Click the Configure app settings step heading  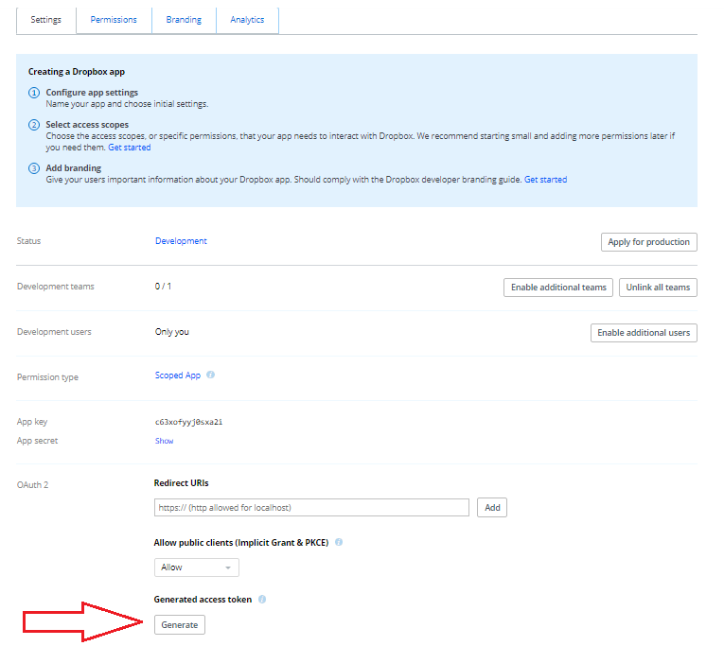(x=92, y=93)
